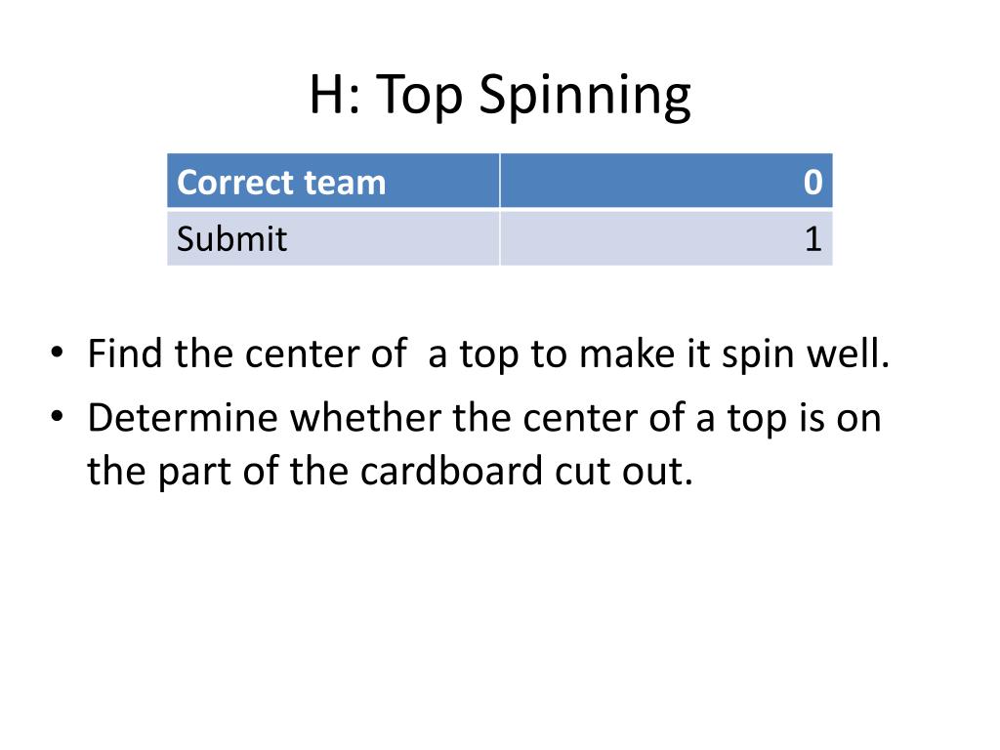Select the Submit row label cell
The height and width of the screenshot is (750, 1000).
pyautogui.click(x=333, y=238)
